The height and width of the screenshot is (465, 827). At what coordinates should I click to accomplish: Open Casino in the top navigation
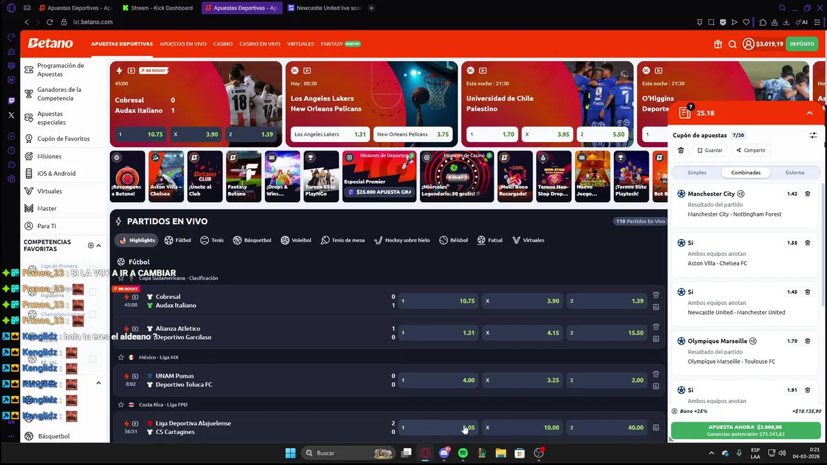pos(223,44)
